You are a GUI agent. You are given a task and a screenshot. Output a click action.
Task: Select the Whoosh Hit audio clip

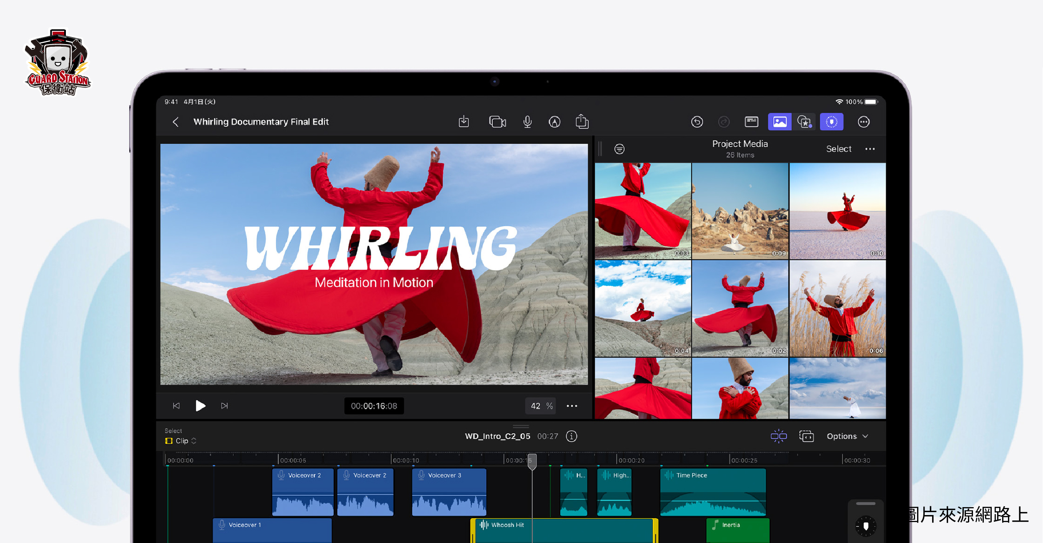[564, 530]
